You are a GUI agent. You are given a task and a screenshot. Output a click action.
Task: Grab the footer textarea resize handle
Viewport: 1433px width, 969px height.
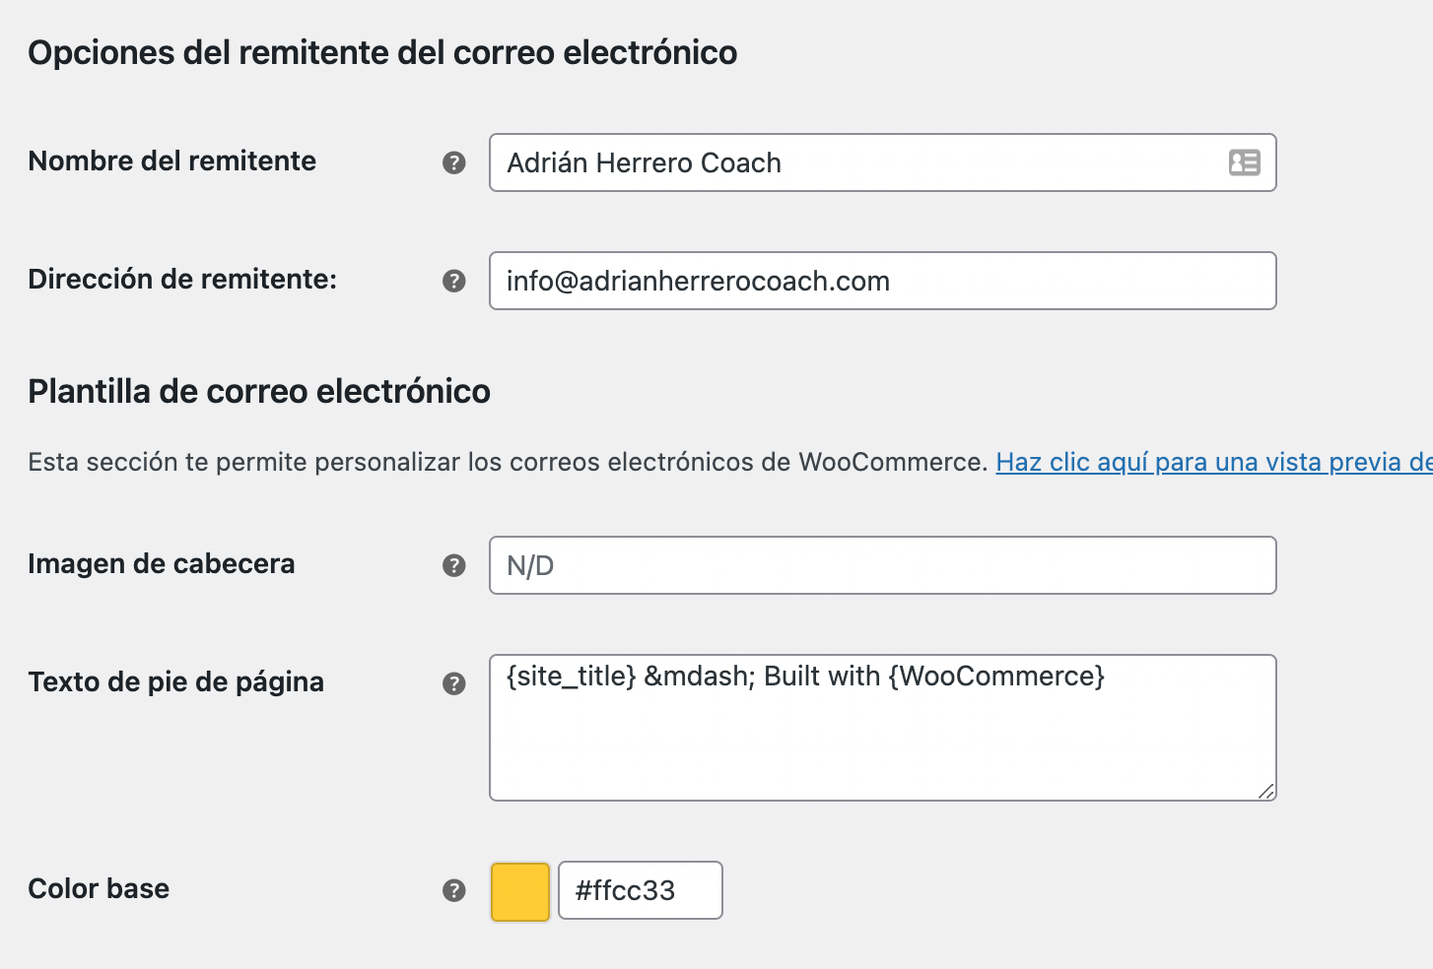(x=1266, y=791)
